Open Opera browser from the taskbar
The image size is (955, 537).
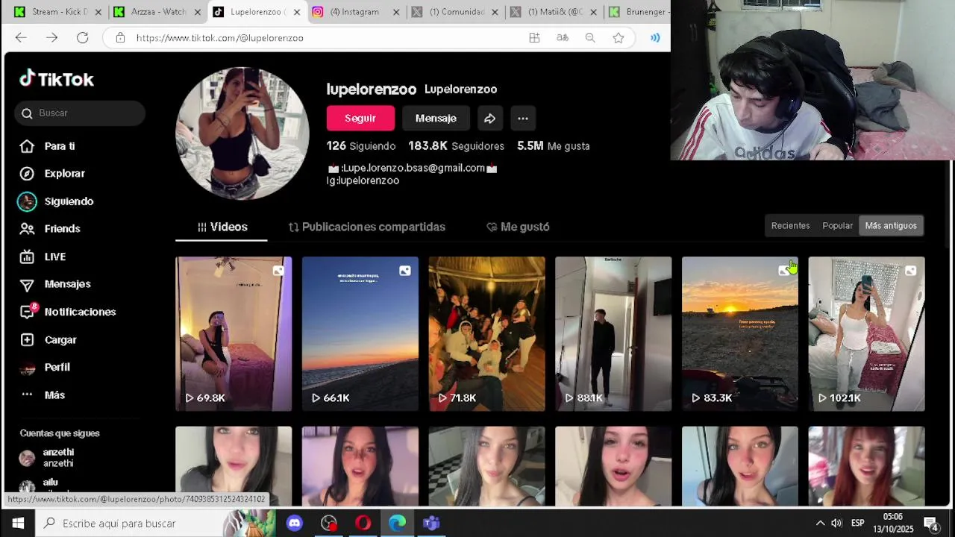coord(363,524)
